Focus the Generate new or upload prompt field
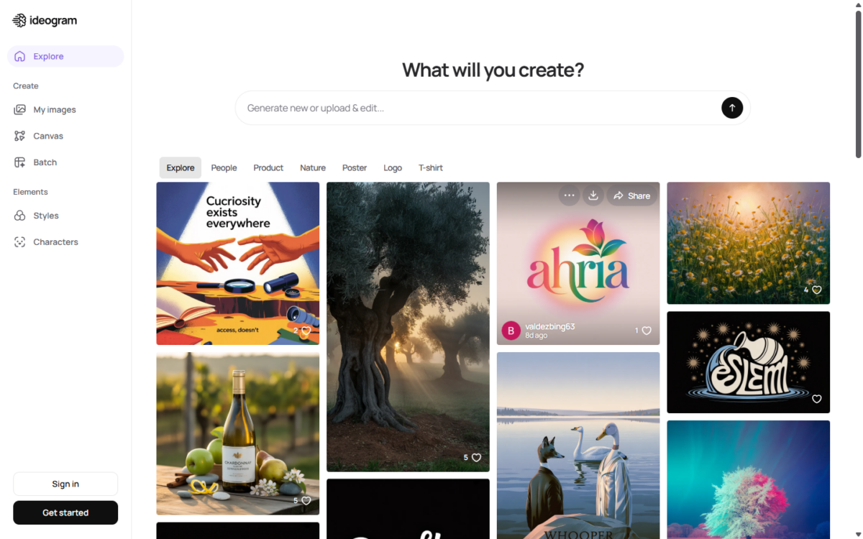Image resolution: width=863 pixels, height=539 pixels. (x=478, y=108)
